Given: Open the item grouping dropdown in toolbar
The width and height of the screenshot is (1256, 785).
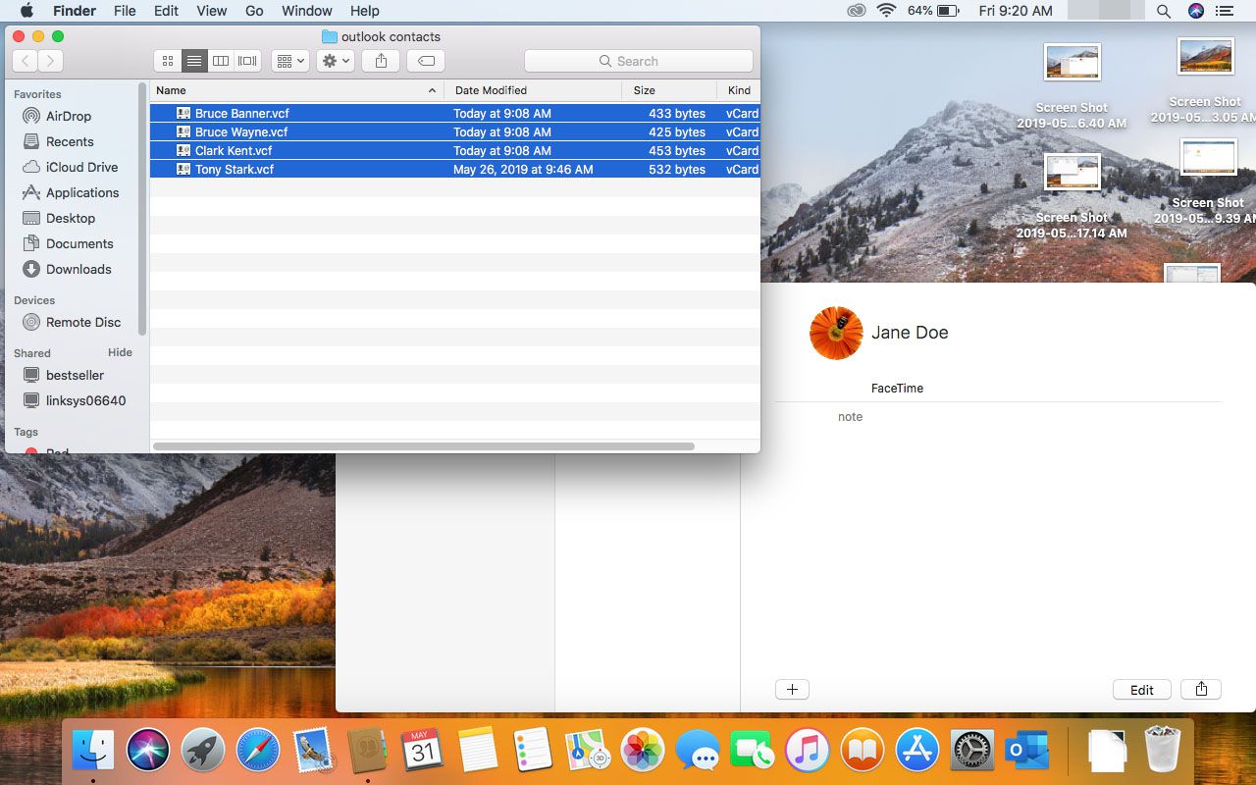Looking at the screenshot, I should pyautogui.click(x=290, y=61).
